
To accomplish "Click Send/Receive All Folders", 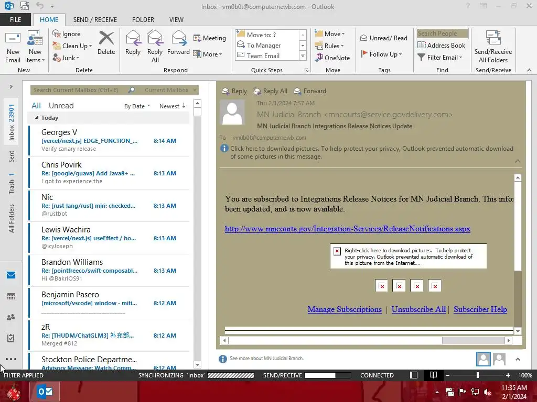I will tap(493, 47).
